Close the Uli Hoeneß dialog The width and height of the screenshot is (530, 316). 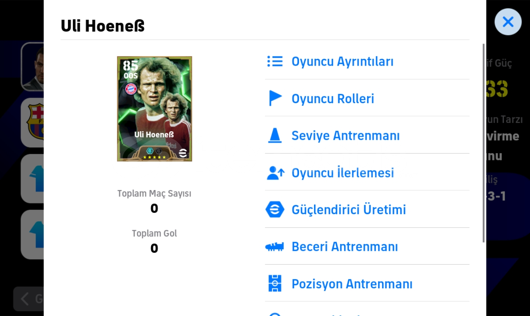pos(508,22)
